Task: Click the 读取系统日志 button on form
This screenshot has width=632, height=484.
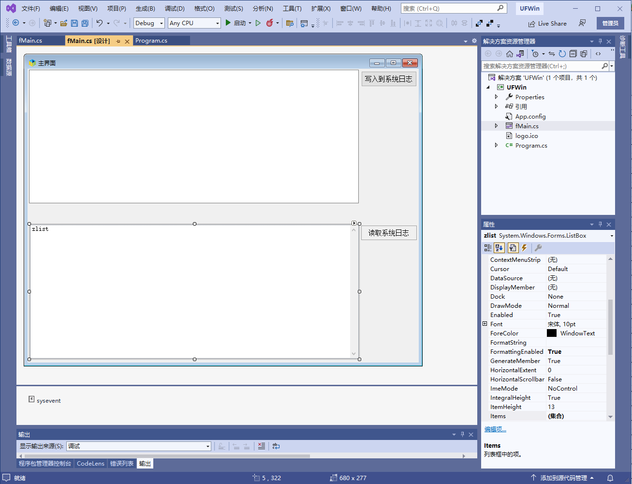Action: pos(389,233)
